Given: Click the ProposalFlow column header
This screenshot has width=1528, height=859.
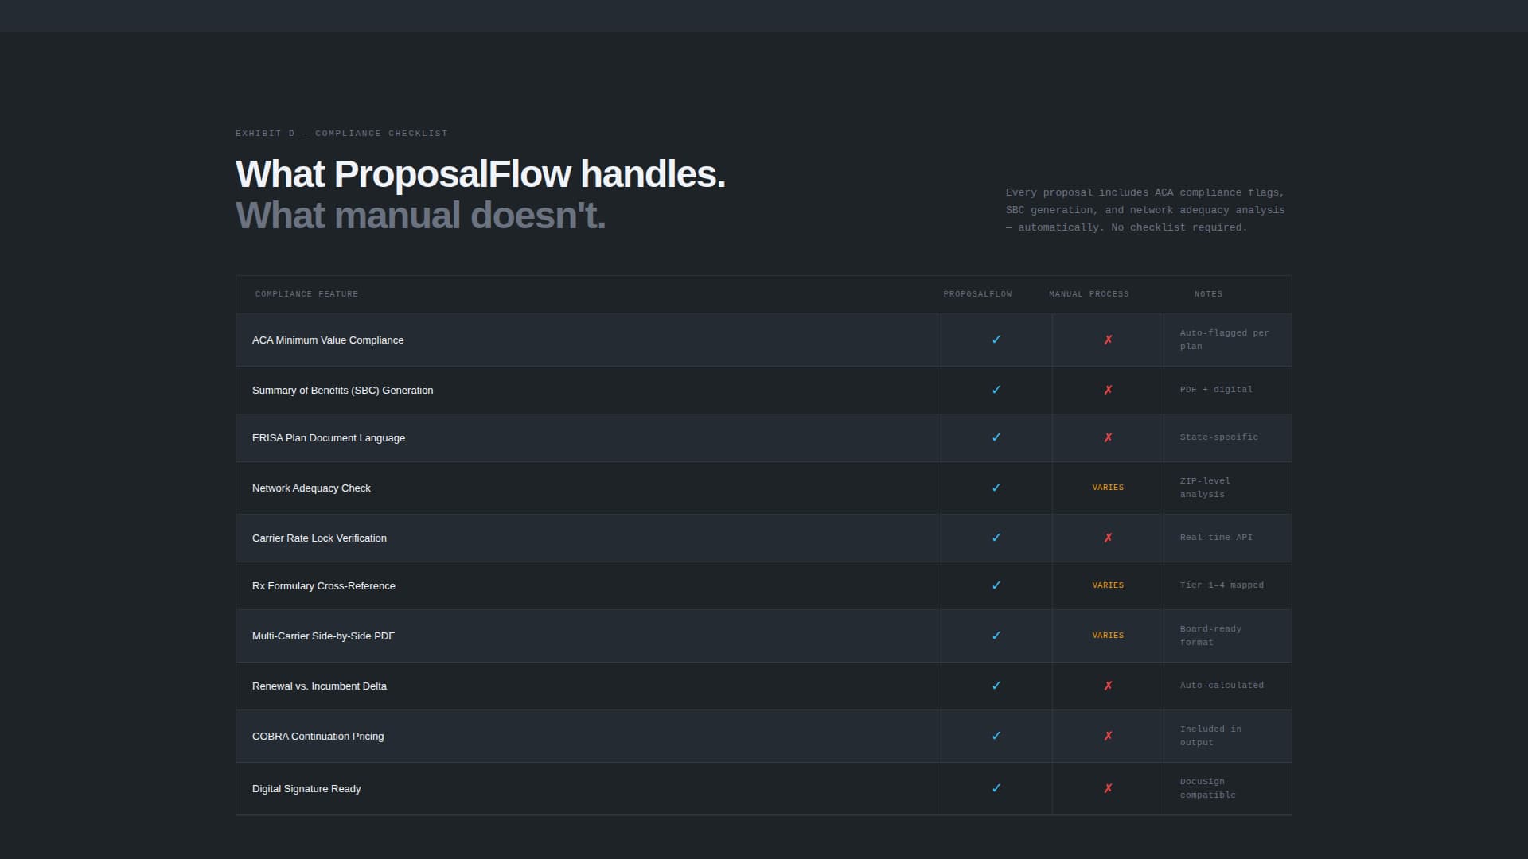Looking at the screenshot, I should coord(978,294).
